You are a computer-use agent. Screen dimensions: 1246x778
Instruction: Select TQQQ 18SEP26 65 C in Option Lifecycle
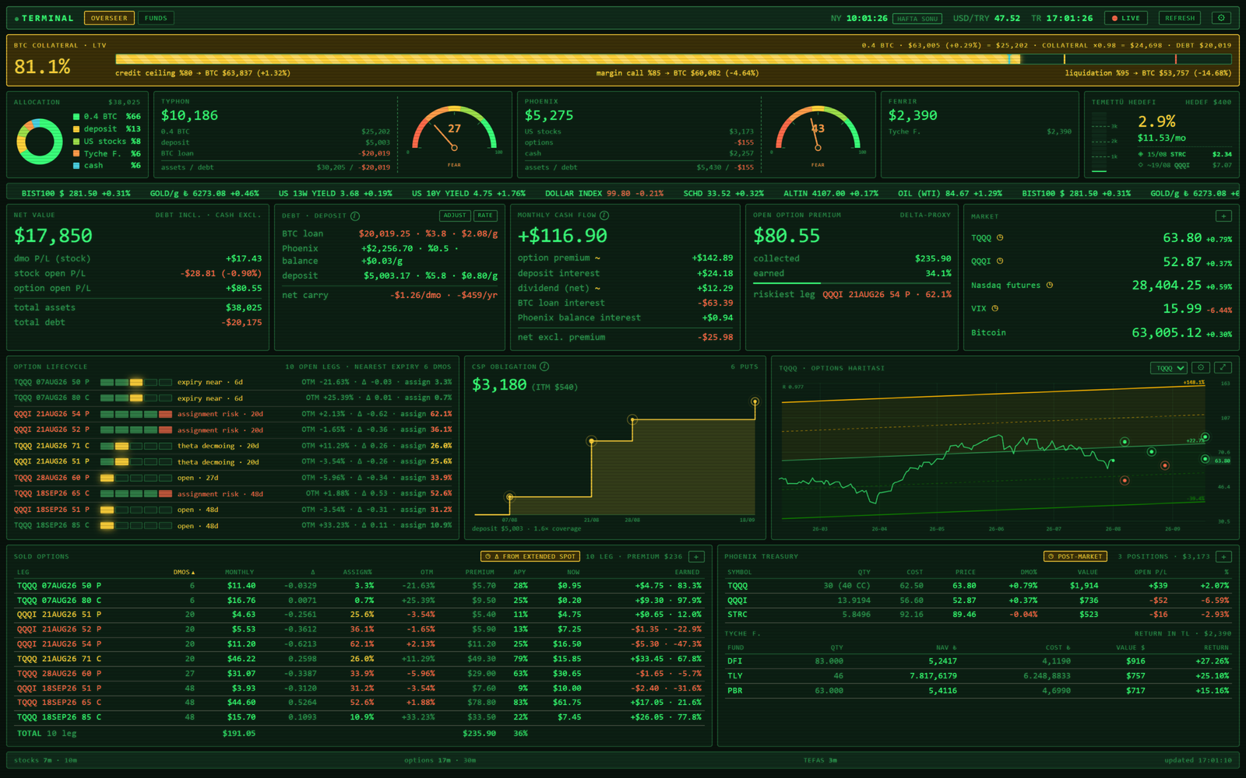[234, 493]
